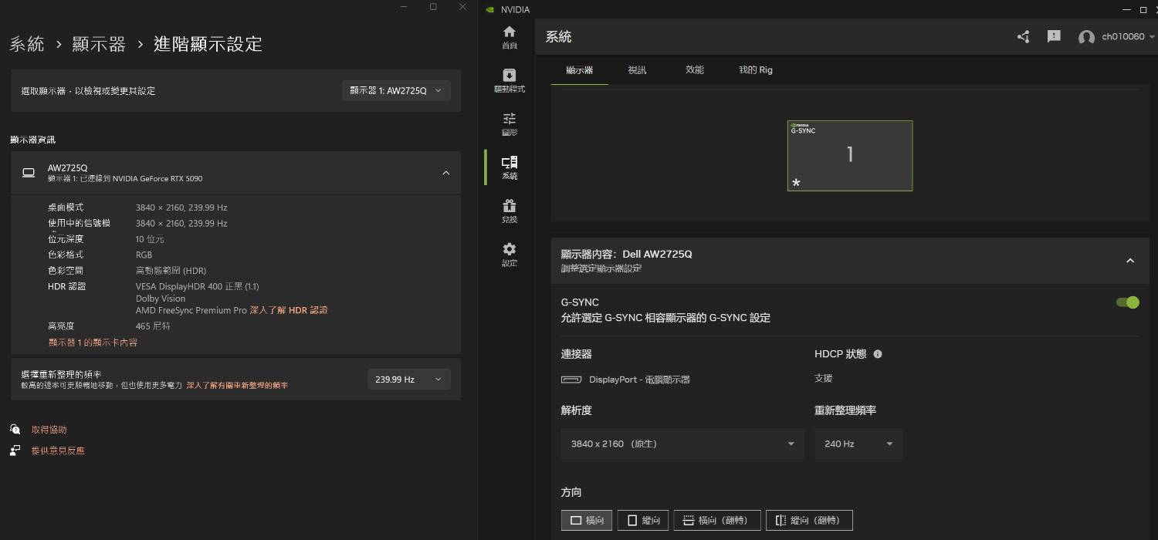Viewport: 1158px width, 540px height.
Task: Click the 提供意見反應 feedback link
Action: [x=58, y=451]
